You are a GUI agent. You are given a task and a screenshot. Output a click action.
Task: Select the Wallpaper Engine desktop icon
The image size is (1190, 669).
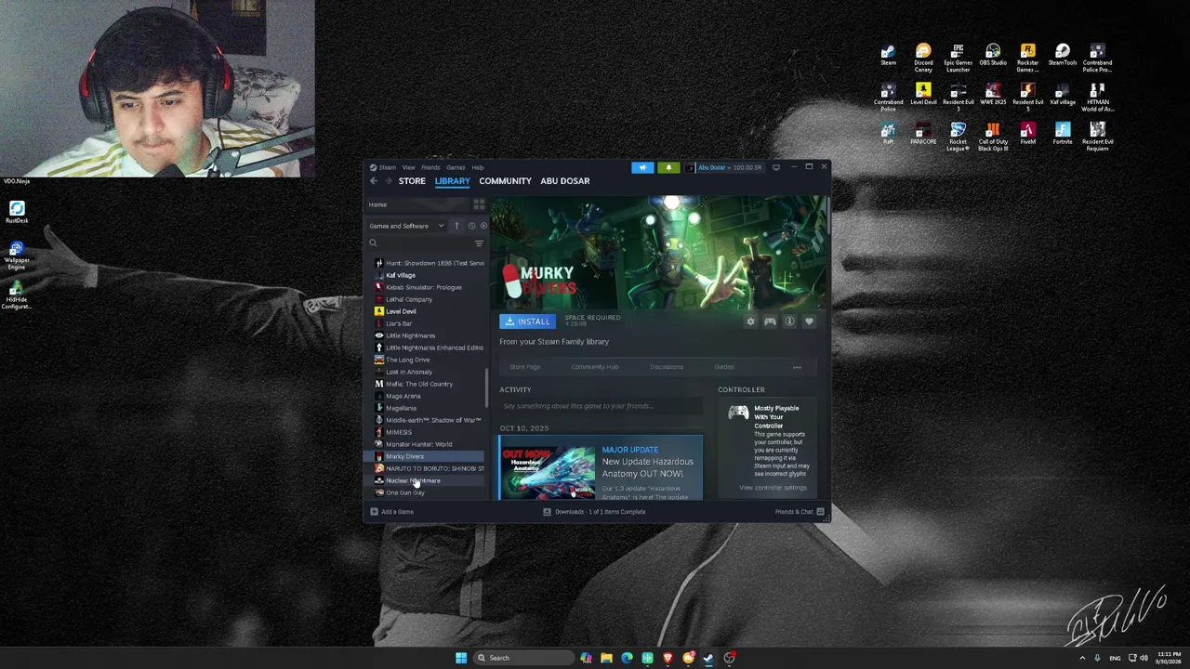tap(17, 255)
